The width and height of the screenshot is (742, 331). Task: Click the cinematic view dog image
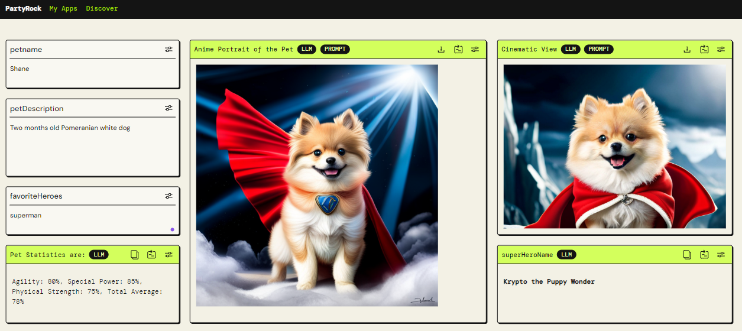(615, 146)
